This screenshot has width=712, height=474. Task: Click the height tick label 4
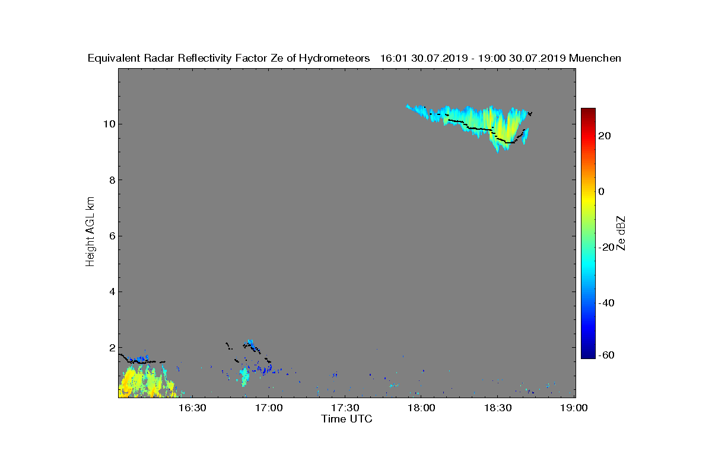click(x=112, y=292)
